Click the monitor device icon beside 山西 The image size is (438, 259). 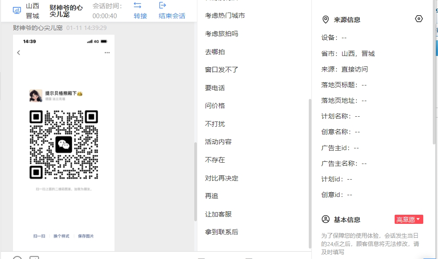pyautogui.click(x=17, y=10)
